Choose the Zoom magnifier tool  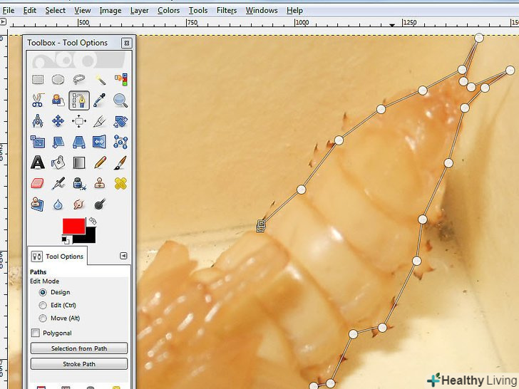[x=120, y=100]
